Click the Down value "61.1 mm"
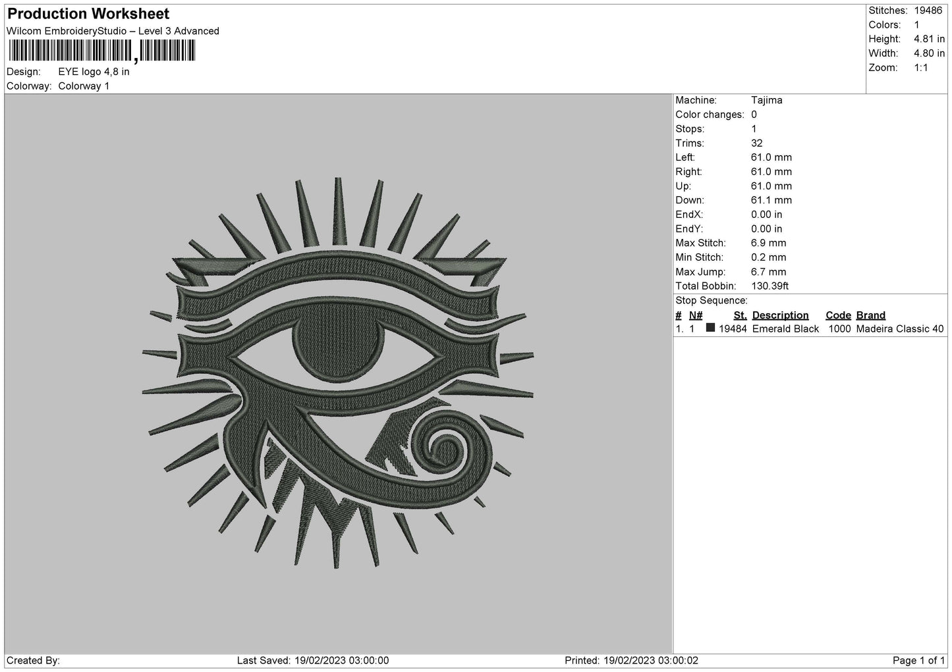Viewport: 952px width, 672px height. [x=771, y=200]
